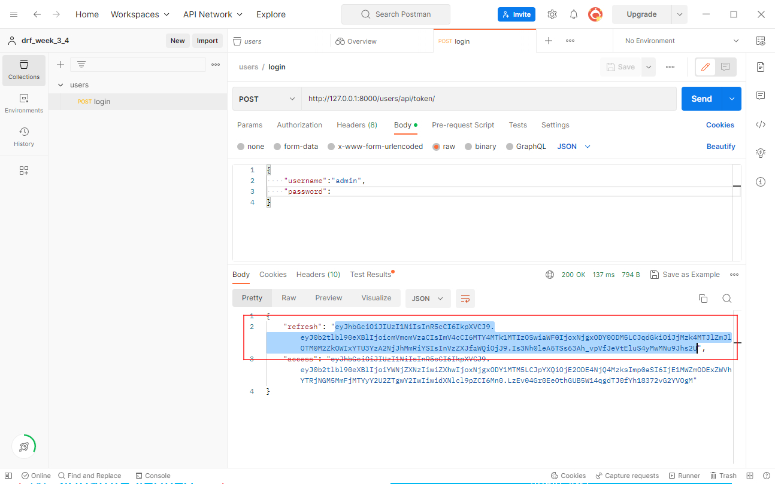Open the request Info icon

(x=761, y=182)
